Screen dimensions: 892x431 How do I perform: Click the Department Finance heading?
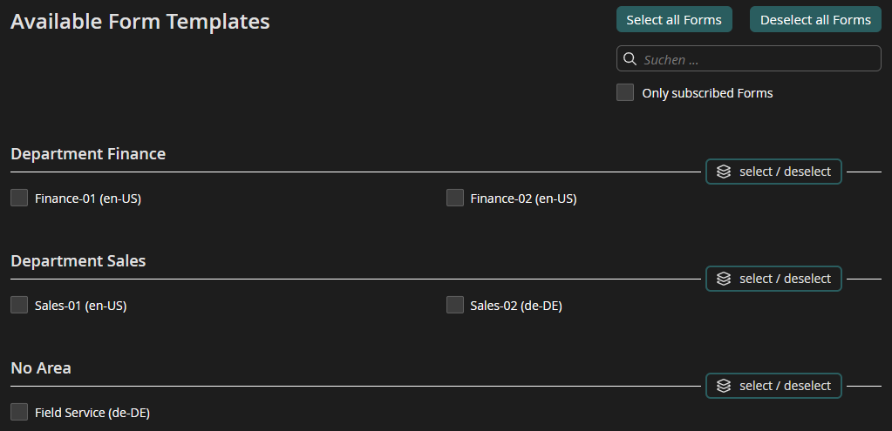point(88,154)
